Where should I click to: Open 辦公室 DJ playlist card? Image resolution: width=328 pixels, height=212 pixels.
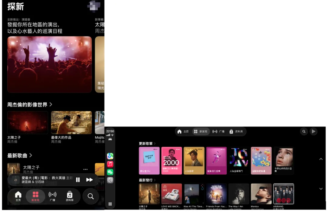click(x=149, y=161)
